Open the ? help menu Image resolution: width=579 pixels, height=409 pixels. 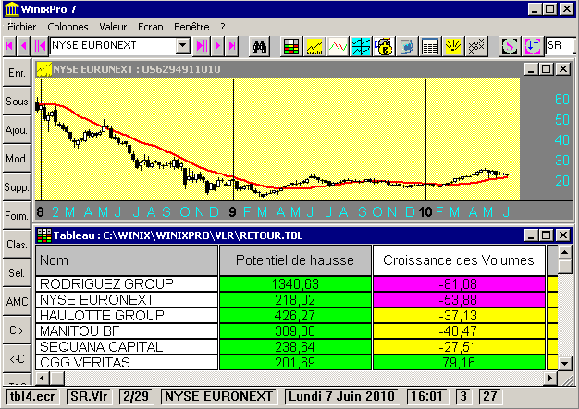click(x=223, y=27)
